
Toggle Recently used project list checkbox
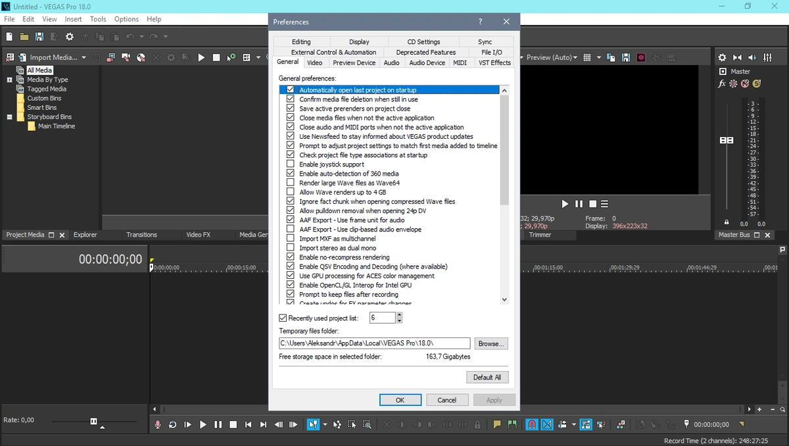point(283,318)
